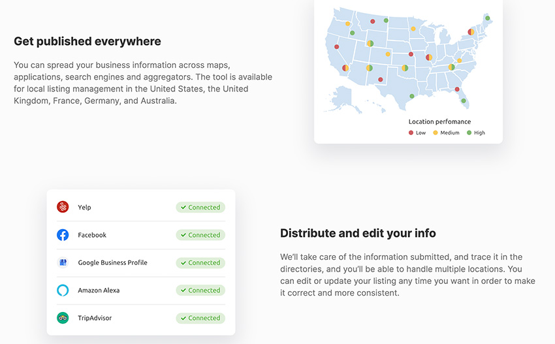The height and width of the screenshot is (344, 555).
Task: Click the yellow Medium legend swatch
Action: (x=436, y=133)
